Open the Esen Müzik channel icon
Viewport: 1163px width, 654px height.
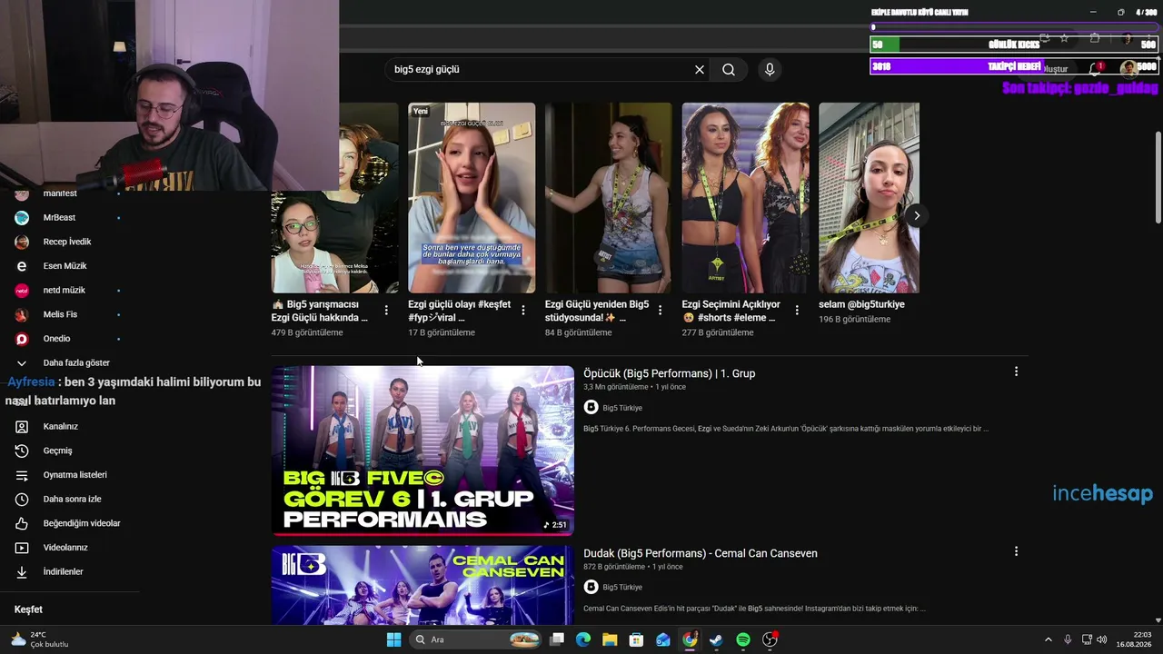coord(22,266)
